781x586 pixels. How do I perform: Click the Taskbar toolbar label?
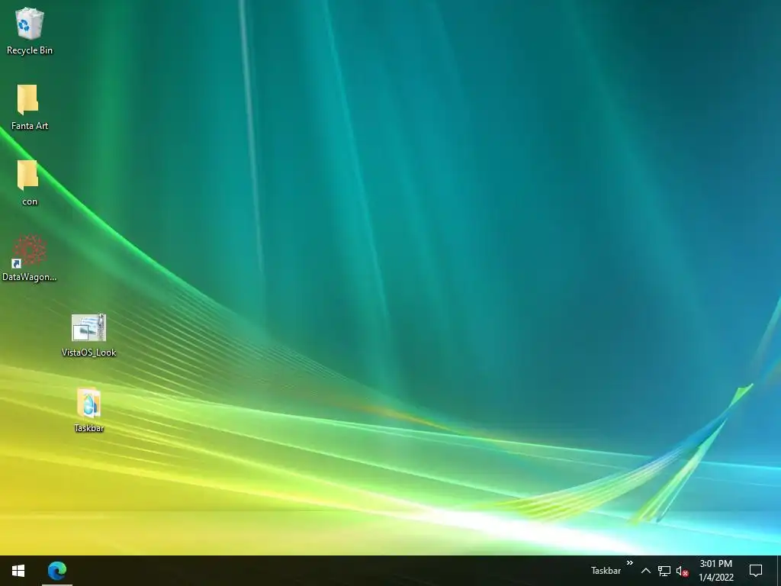606,571
